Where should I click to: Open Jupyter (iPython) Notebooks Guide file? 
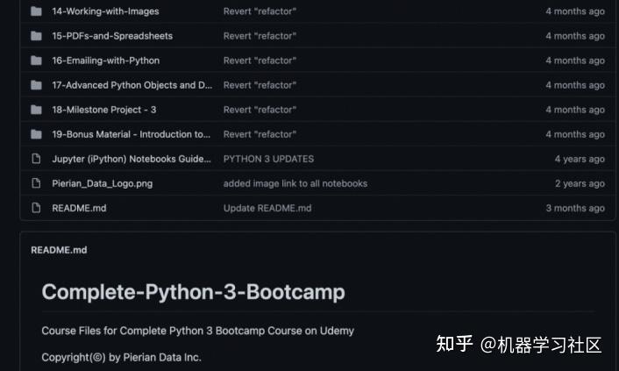pyautogui.click(x=132, y=159)
